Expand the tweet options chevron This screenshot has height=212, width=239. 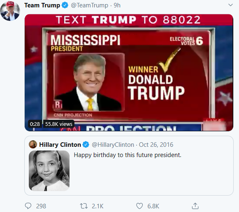[x=230, y=5]
